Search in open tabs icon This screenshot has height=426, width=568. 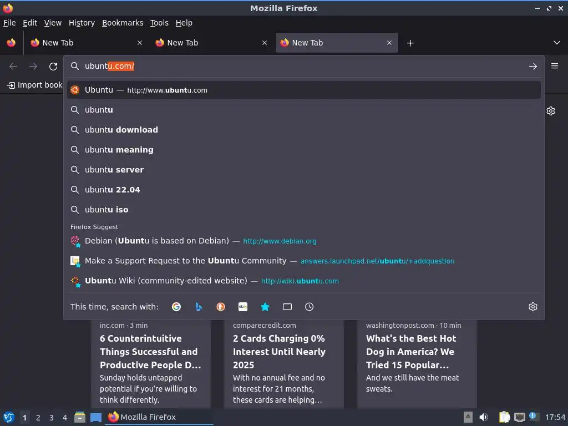click(x=287, y=307)
